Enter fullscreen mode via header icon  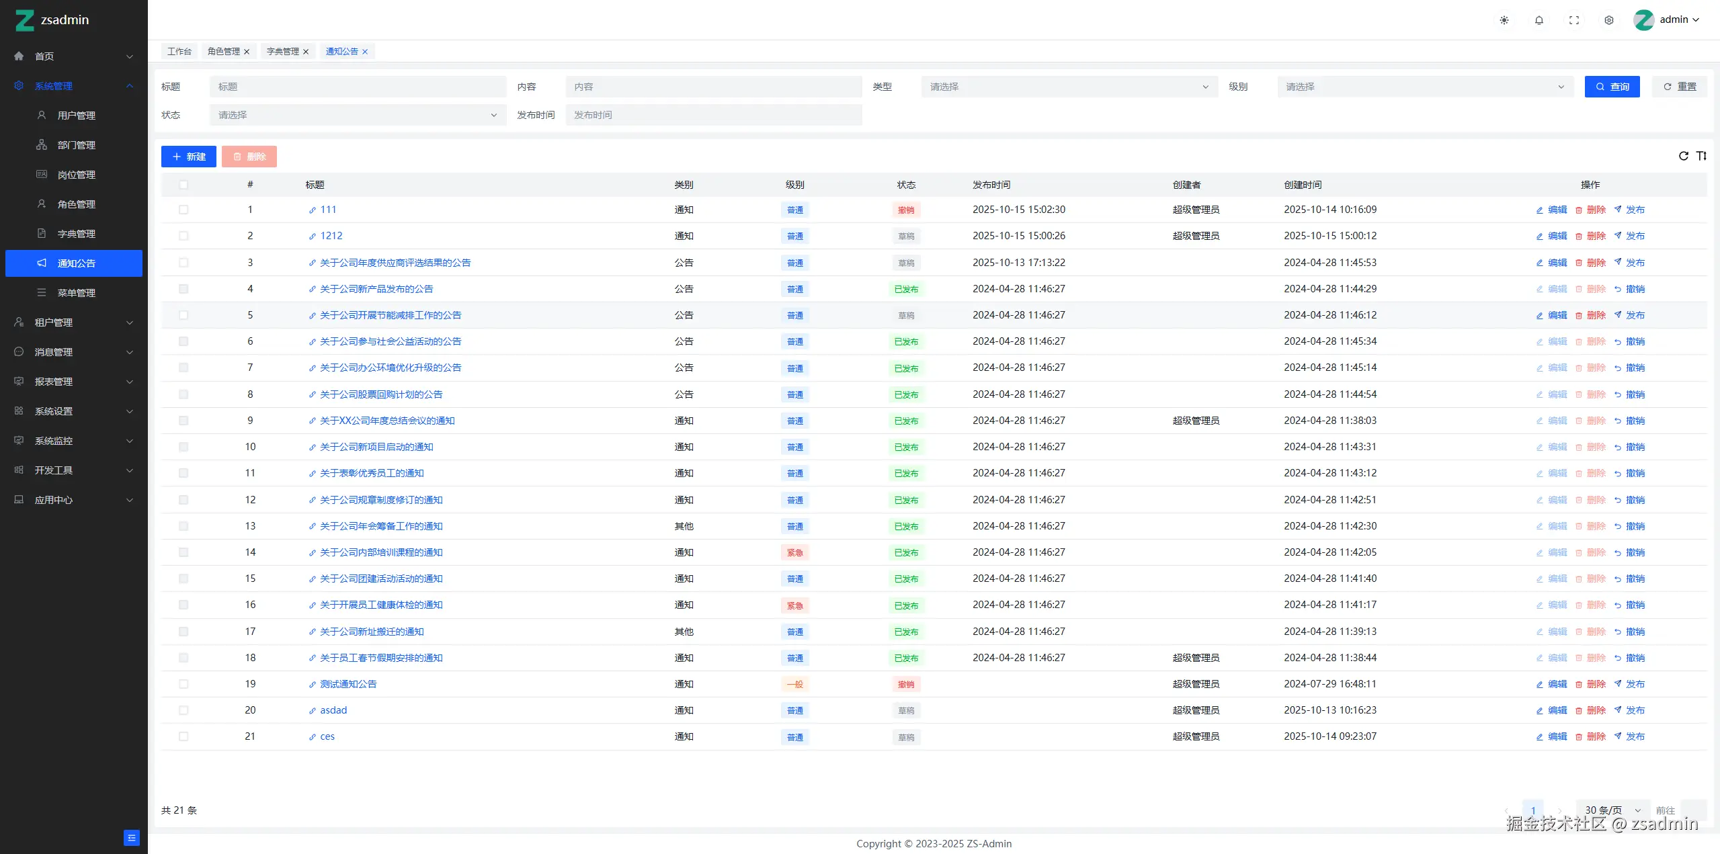pos(1574,20)
